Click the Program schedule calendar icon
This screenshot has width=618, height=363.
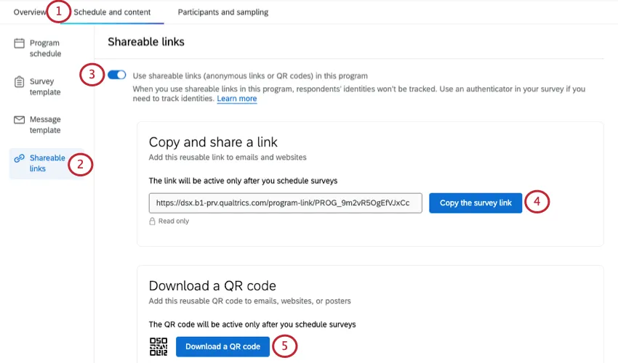[20, 44]
